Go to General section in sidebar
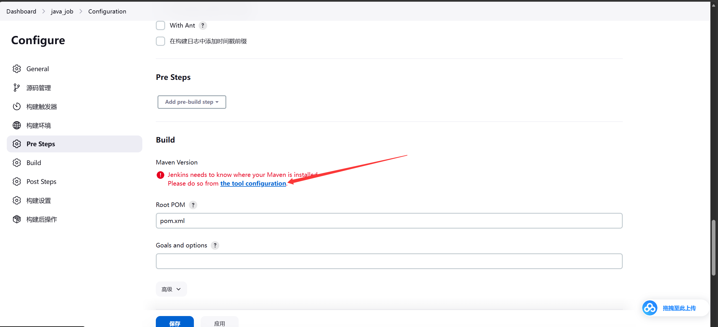Viewport: 718px width, 327px height. [74, 69]
